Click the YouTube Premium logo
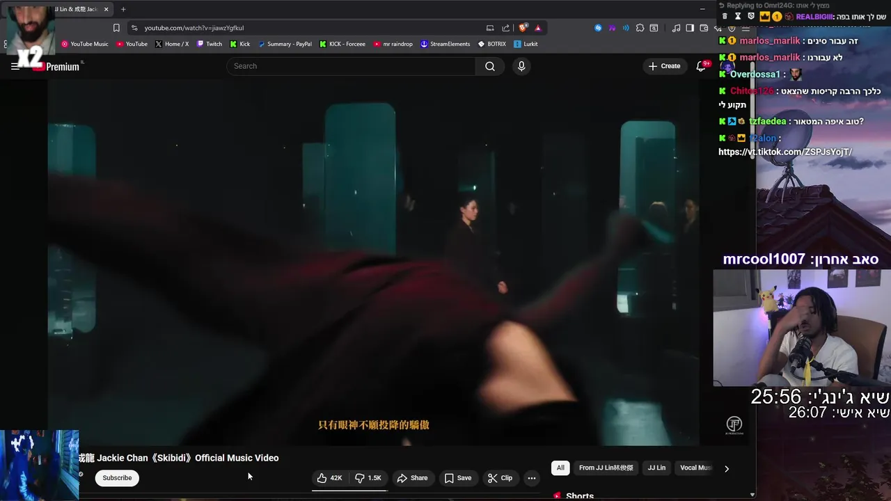Screen dimensions: 891x501 (x=56, y=66)
